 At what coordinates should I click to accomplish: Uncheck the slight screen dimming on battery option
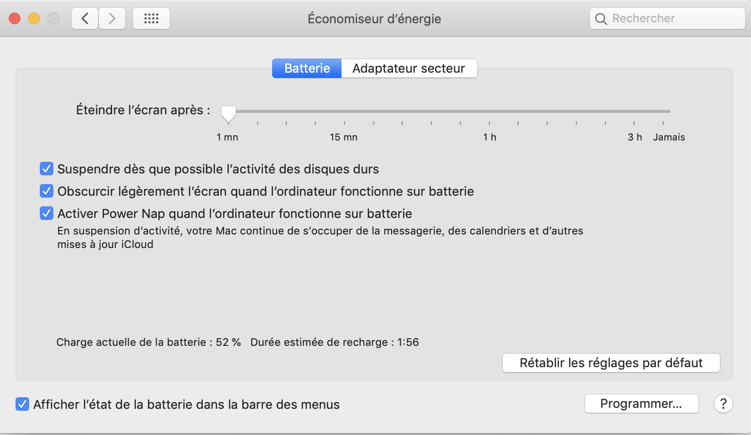pyautogui.click(x=47, y=191)
